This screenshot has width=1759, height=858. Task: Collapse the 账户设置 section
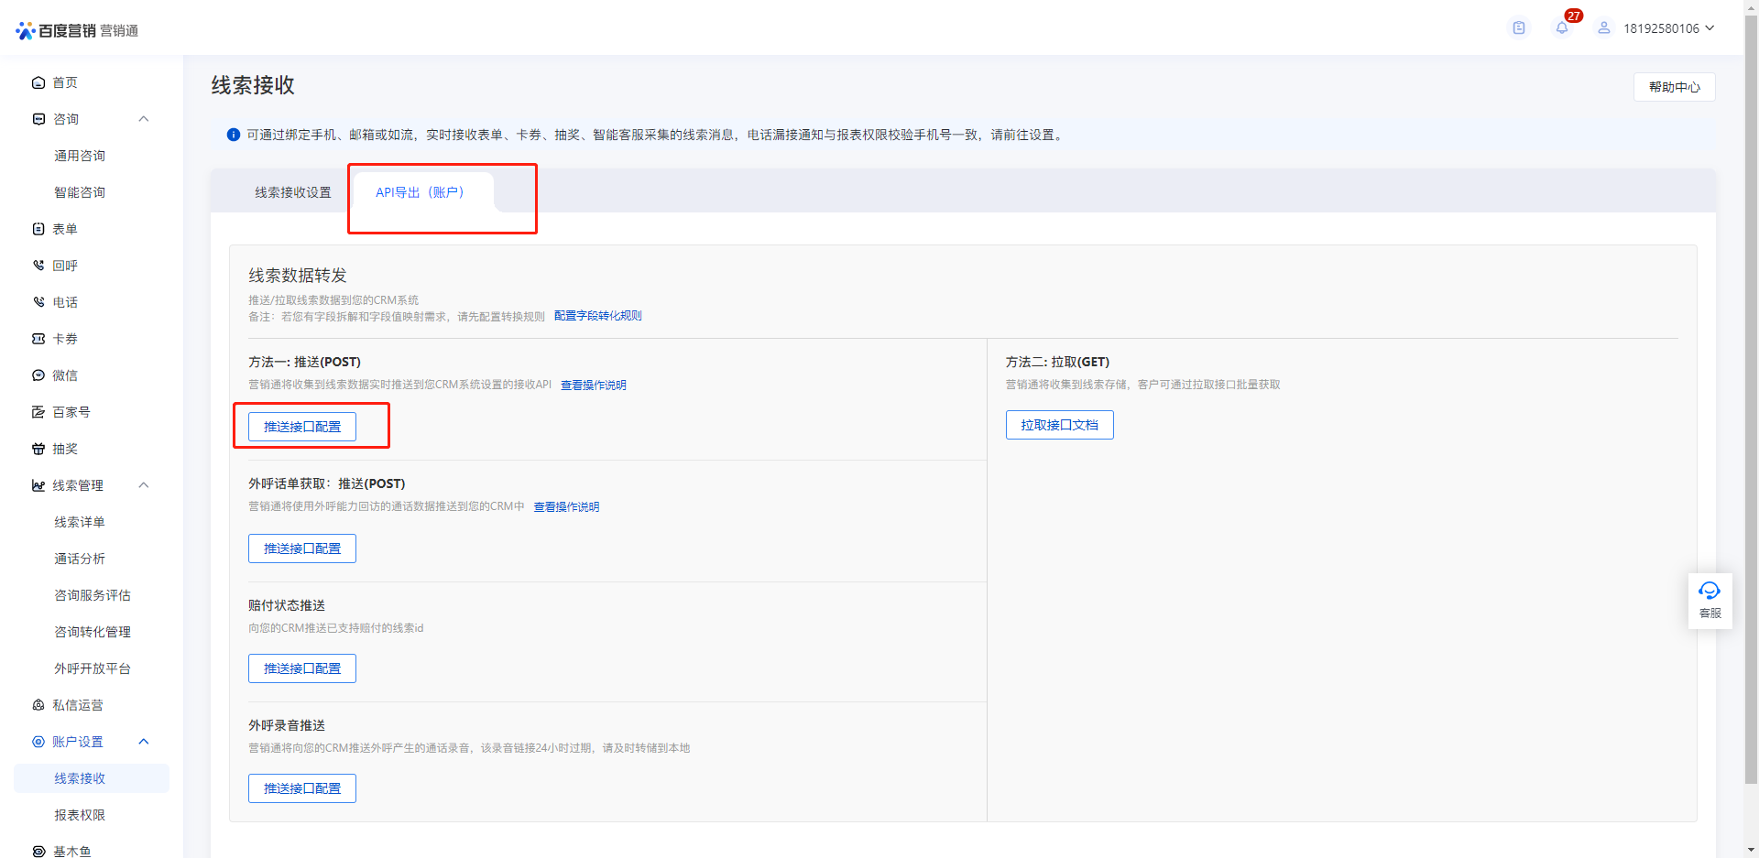click(143, 742)
